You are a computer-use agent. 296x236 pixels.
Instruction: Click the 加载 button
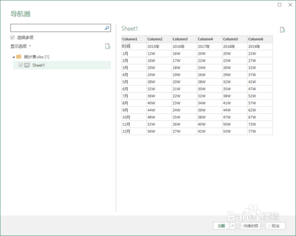221,226
